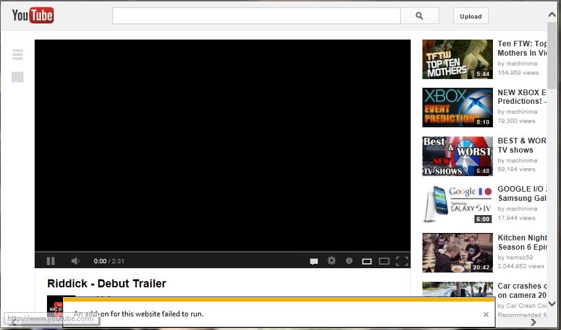Click '2,044,952 views' text
This screenshot has width=561, height=330.
click(521, 266)
